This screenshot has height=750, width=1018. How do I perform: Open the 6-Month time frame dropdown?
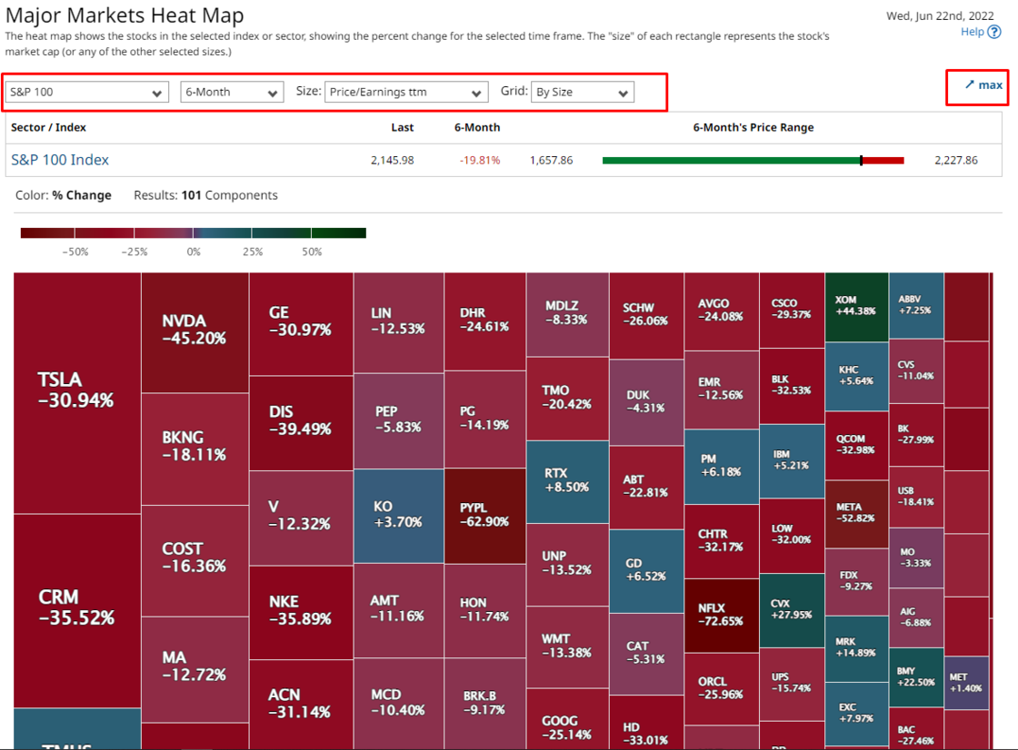232,91
